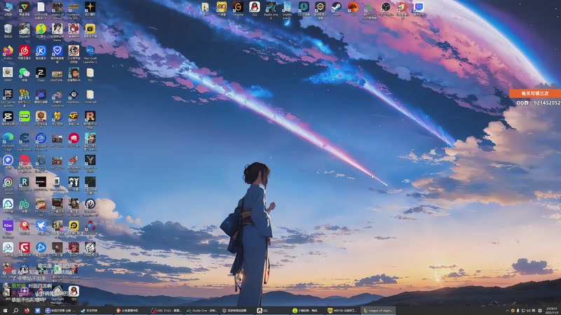Image resolution: width=561 pixels, height=315 pixels.
Task: Select the OBS Studio desktop shortcut
Action: (x=386, y=8)
